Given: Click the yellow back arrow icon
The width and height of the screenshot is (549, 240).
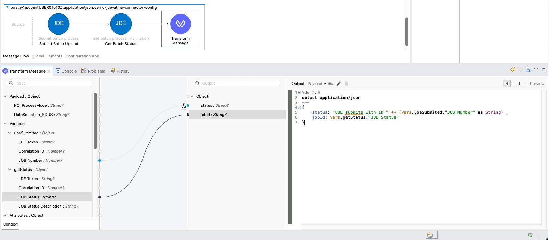Looking at the screenshot, I should pyautogui.click(x=513, y=70).
